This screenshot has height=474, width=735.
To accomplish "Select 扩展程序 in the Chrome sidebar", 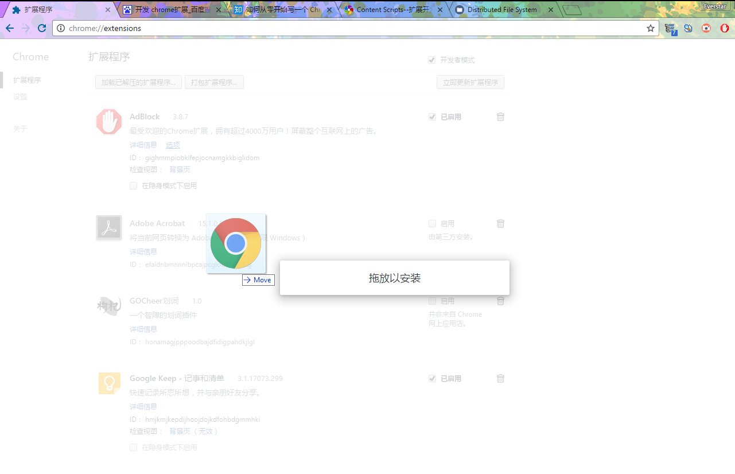I will pyautogui.click(x=27, y=80).
